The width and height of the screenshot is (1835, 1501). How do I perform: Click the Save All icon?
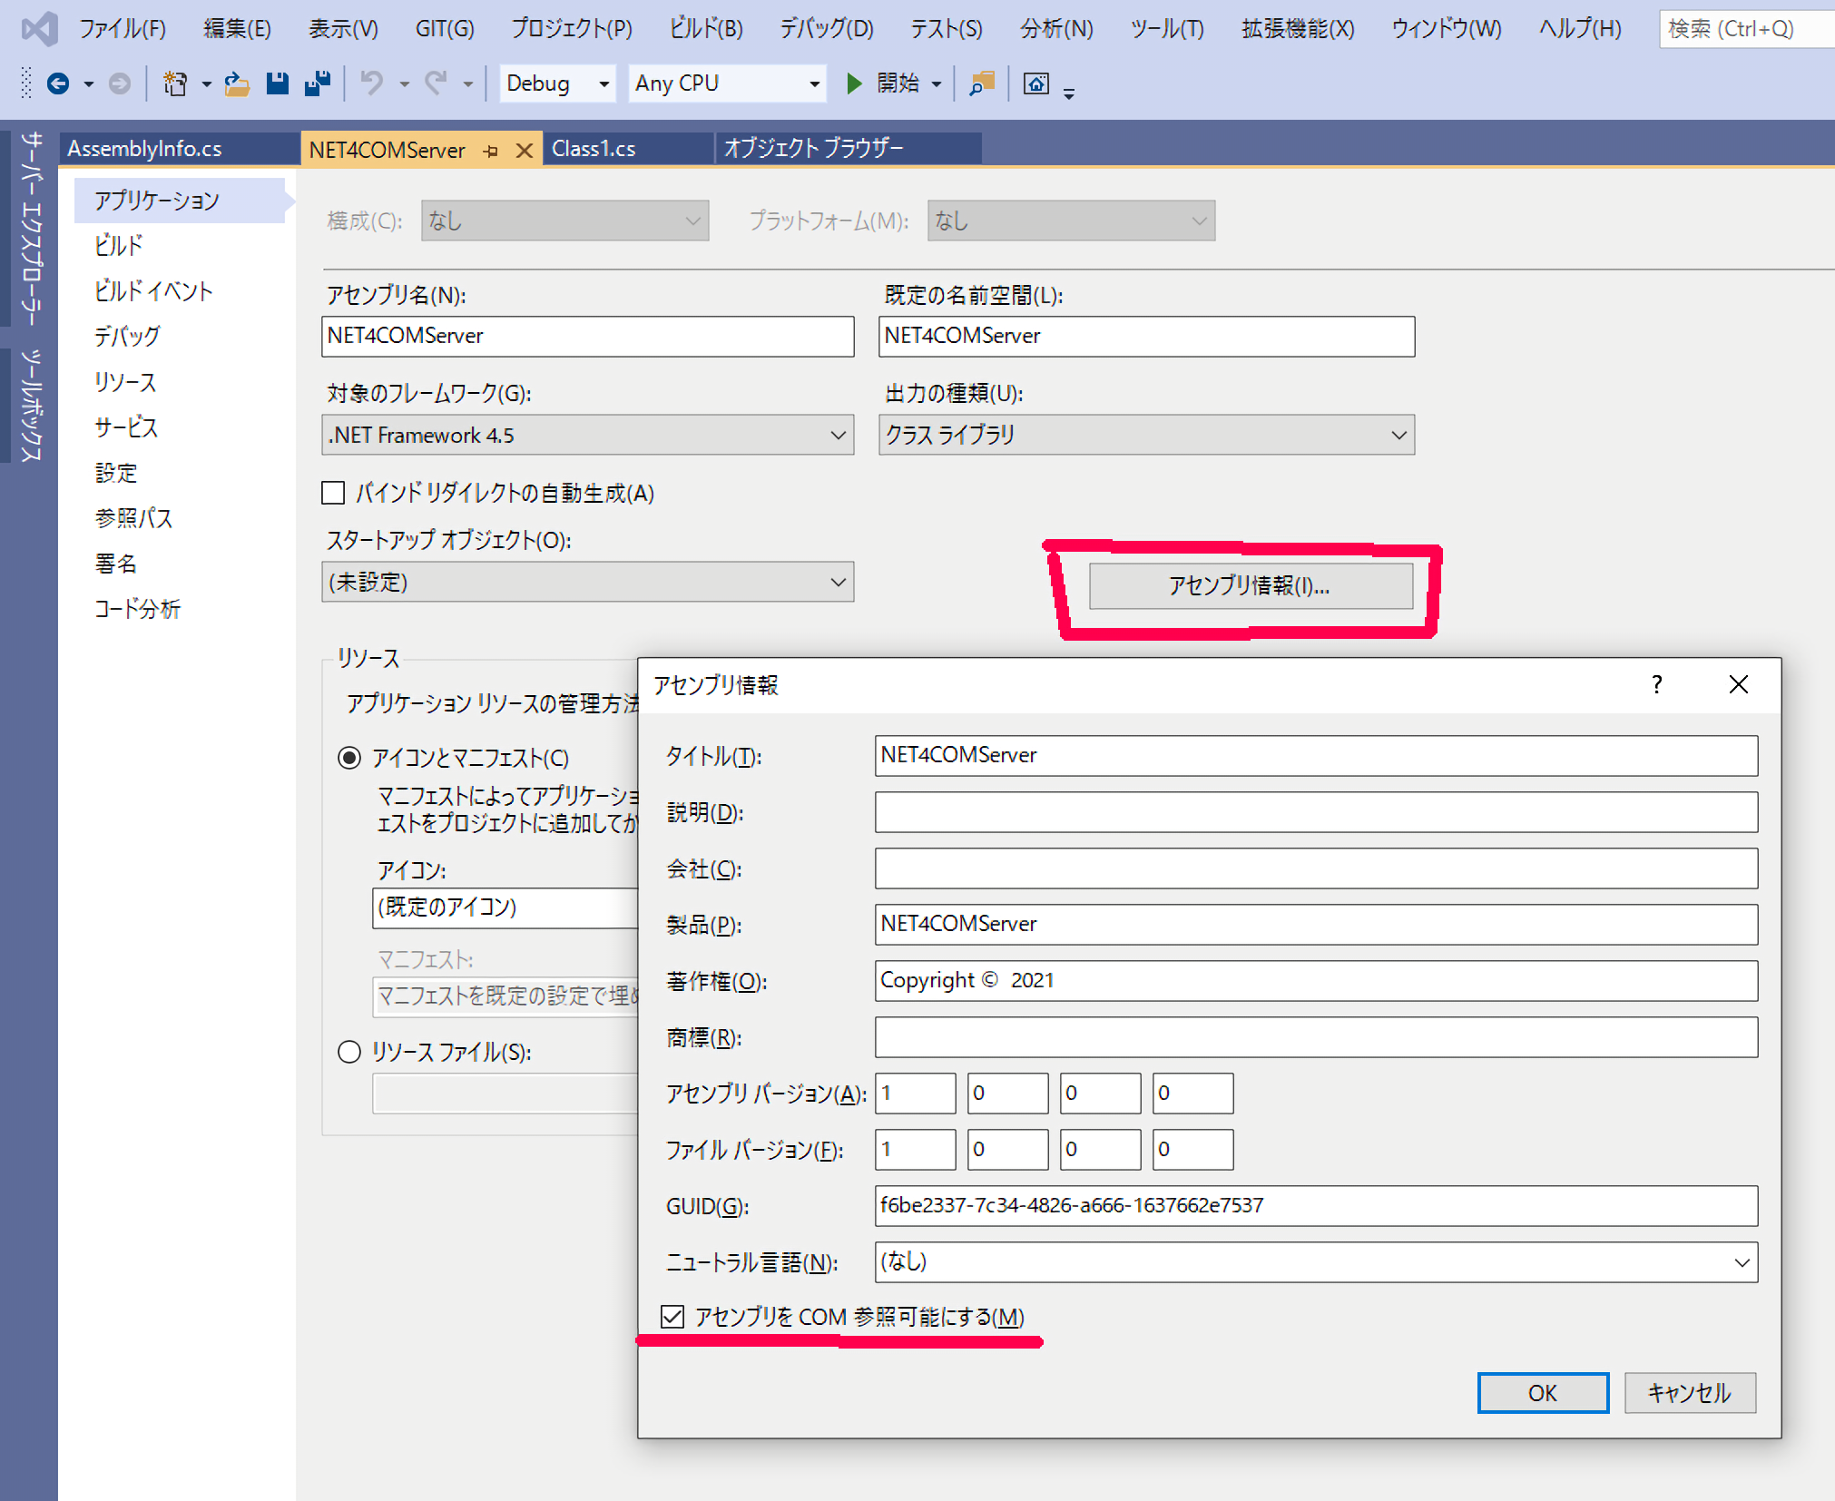[317, 83]
